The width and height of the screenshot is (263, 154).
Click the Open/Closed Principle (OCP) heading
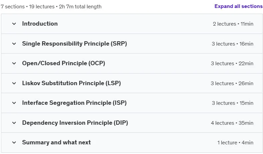click(64, 63)
